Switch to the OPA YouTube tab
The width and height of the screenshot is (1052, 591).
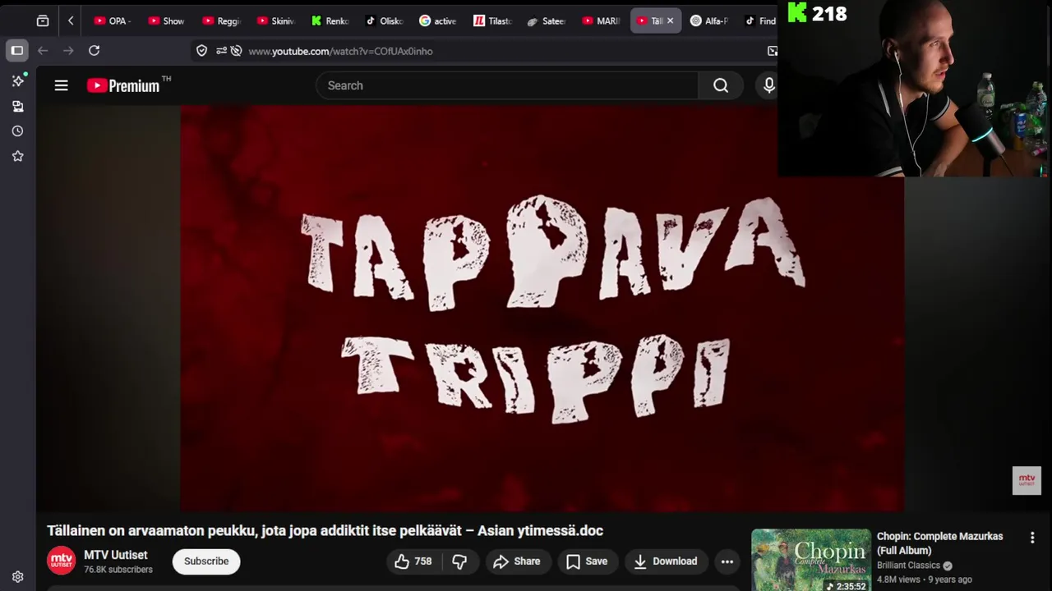click(x=112, y=21)
